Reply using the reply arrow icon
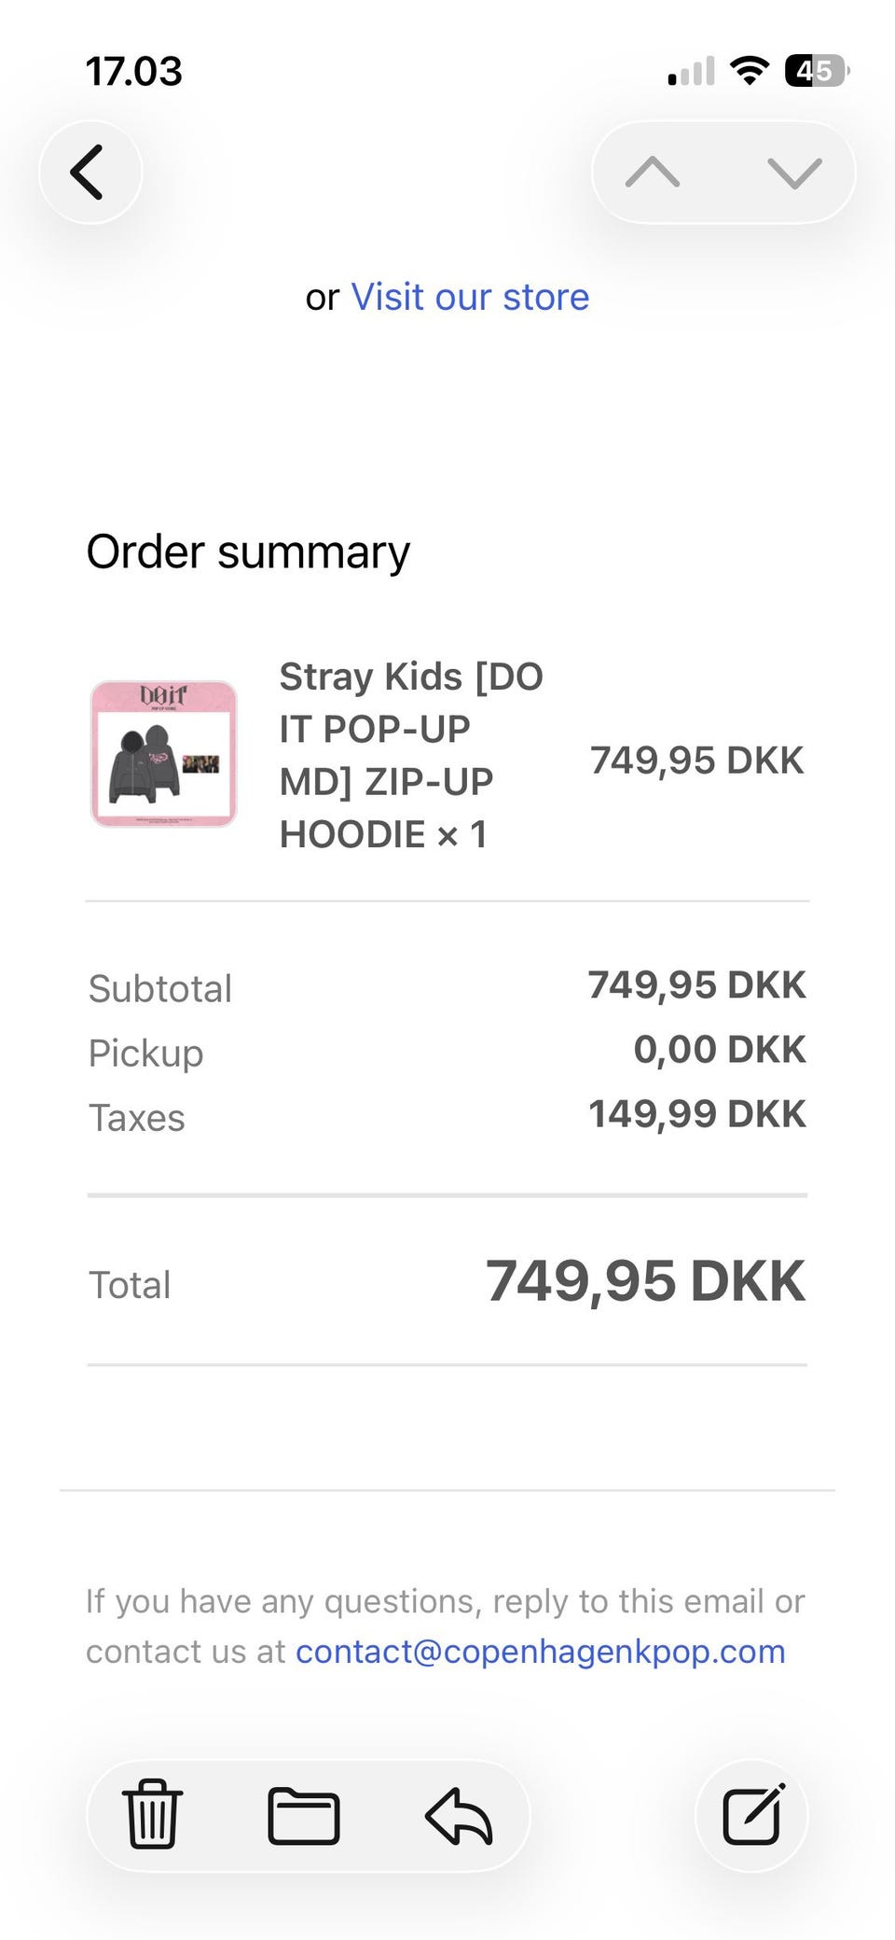The width and height of the screenshot is (895, 1940). (459, 1815)
